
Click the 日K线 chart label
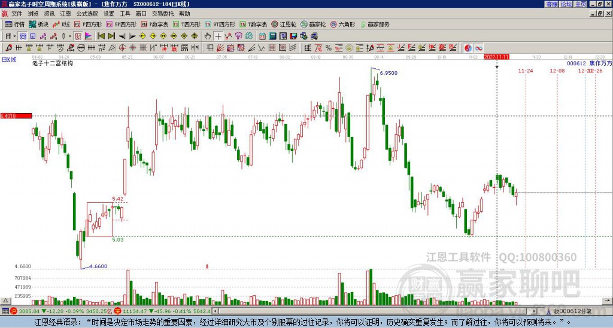[9, 59]
